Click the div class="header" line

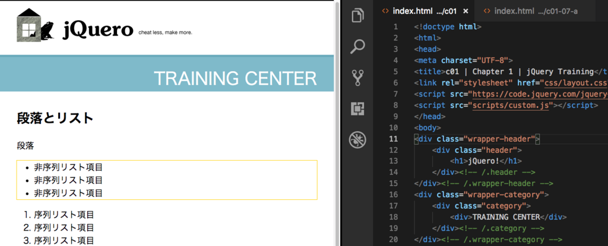(477, 151)
